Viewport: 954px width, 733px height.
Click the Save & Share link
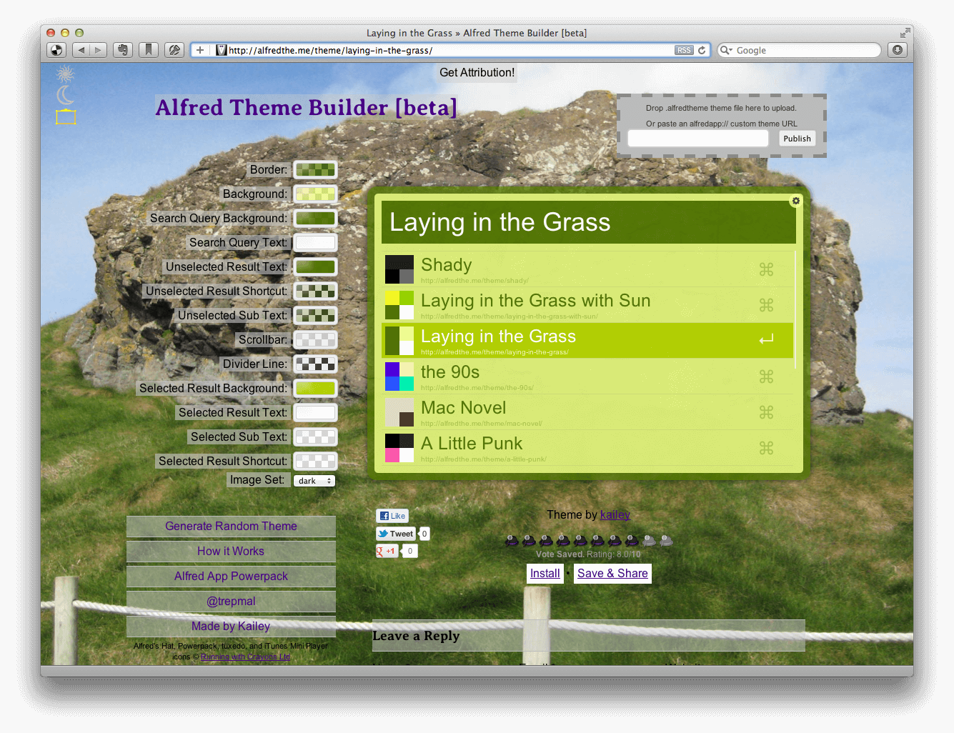pos(612,574)
